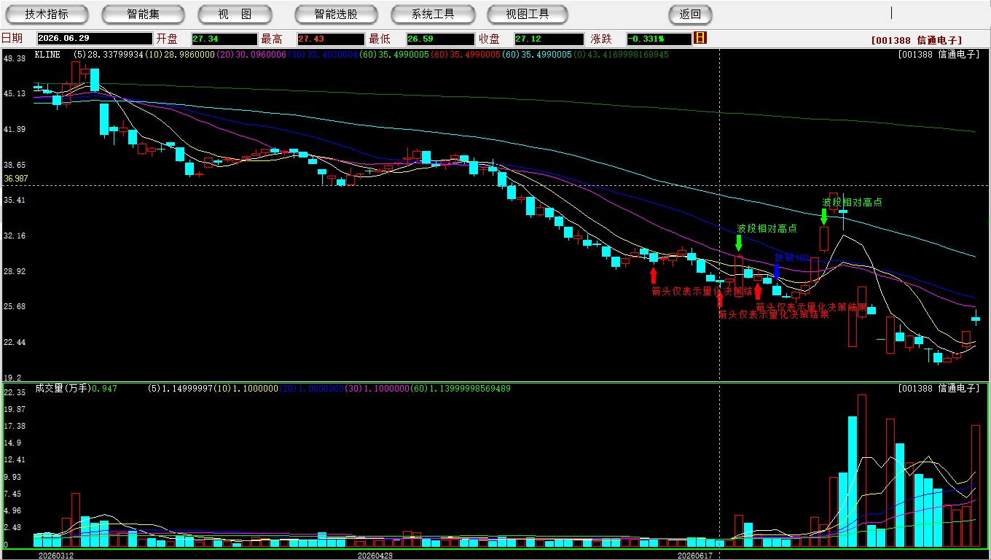The height and width of the screenshot is (560, 991).
Task: Select the 最高 value 27.43
Action: coord(330,39)
